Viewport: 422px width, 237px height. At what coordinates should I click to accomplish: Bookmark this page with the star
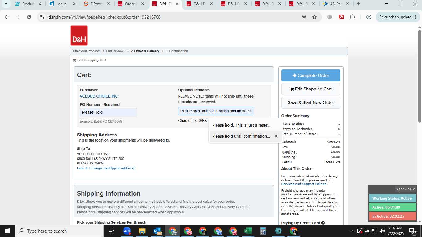pyautogui.click(x=314, y=17)
